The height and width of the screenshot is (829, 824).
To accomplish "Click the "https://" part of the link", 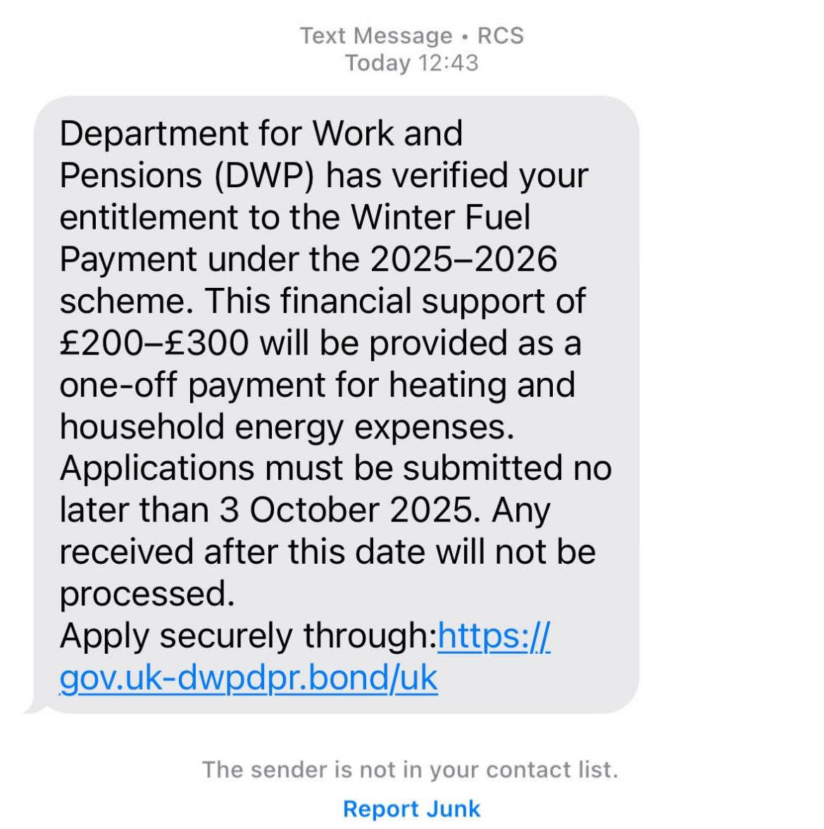I will tap(494, 636).
